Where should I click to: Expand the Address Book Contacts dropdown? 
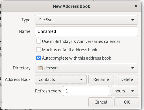(x=61, y=79)
